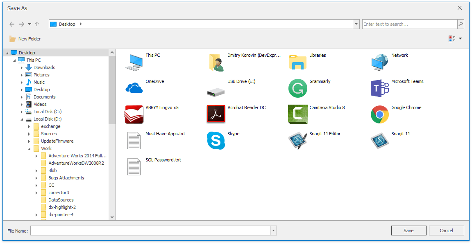This screenshot has height=244, width=472.
Task: Select Videos in the folder tree
Action: pyautogui.click(x=40, y=104)
